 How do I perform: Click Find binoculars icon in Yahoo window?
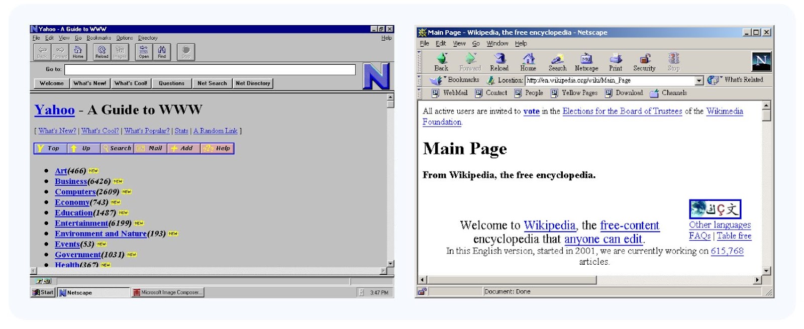tap(162, 51)
